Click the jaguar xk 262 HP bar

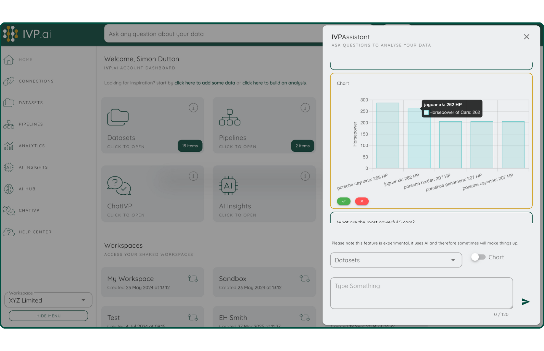click(x=419, y=138)
